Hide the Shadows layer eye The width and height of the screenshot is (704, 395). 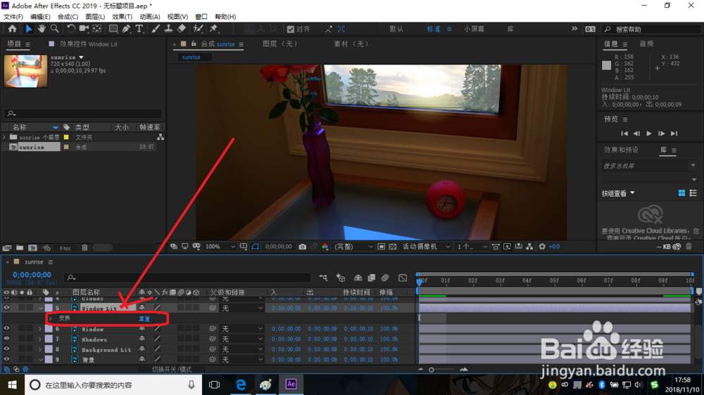(6, 339)
